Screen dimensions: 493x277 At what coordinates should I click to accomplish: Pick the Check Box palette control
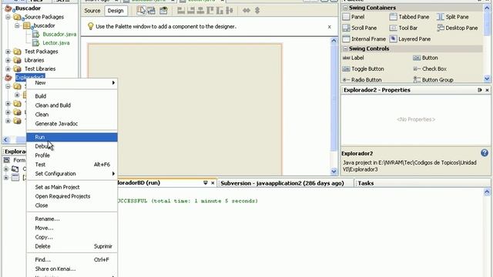430,68
